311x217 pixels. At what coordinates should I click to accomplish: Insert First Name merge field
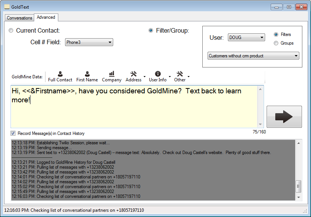click(87, 77)
